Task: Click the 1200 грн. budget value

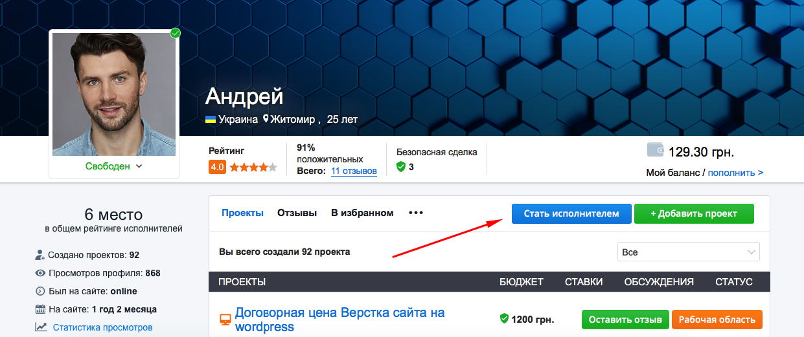Action: pyautogui.click(x=533, y=320)
